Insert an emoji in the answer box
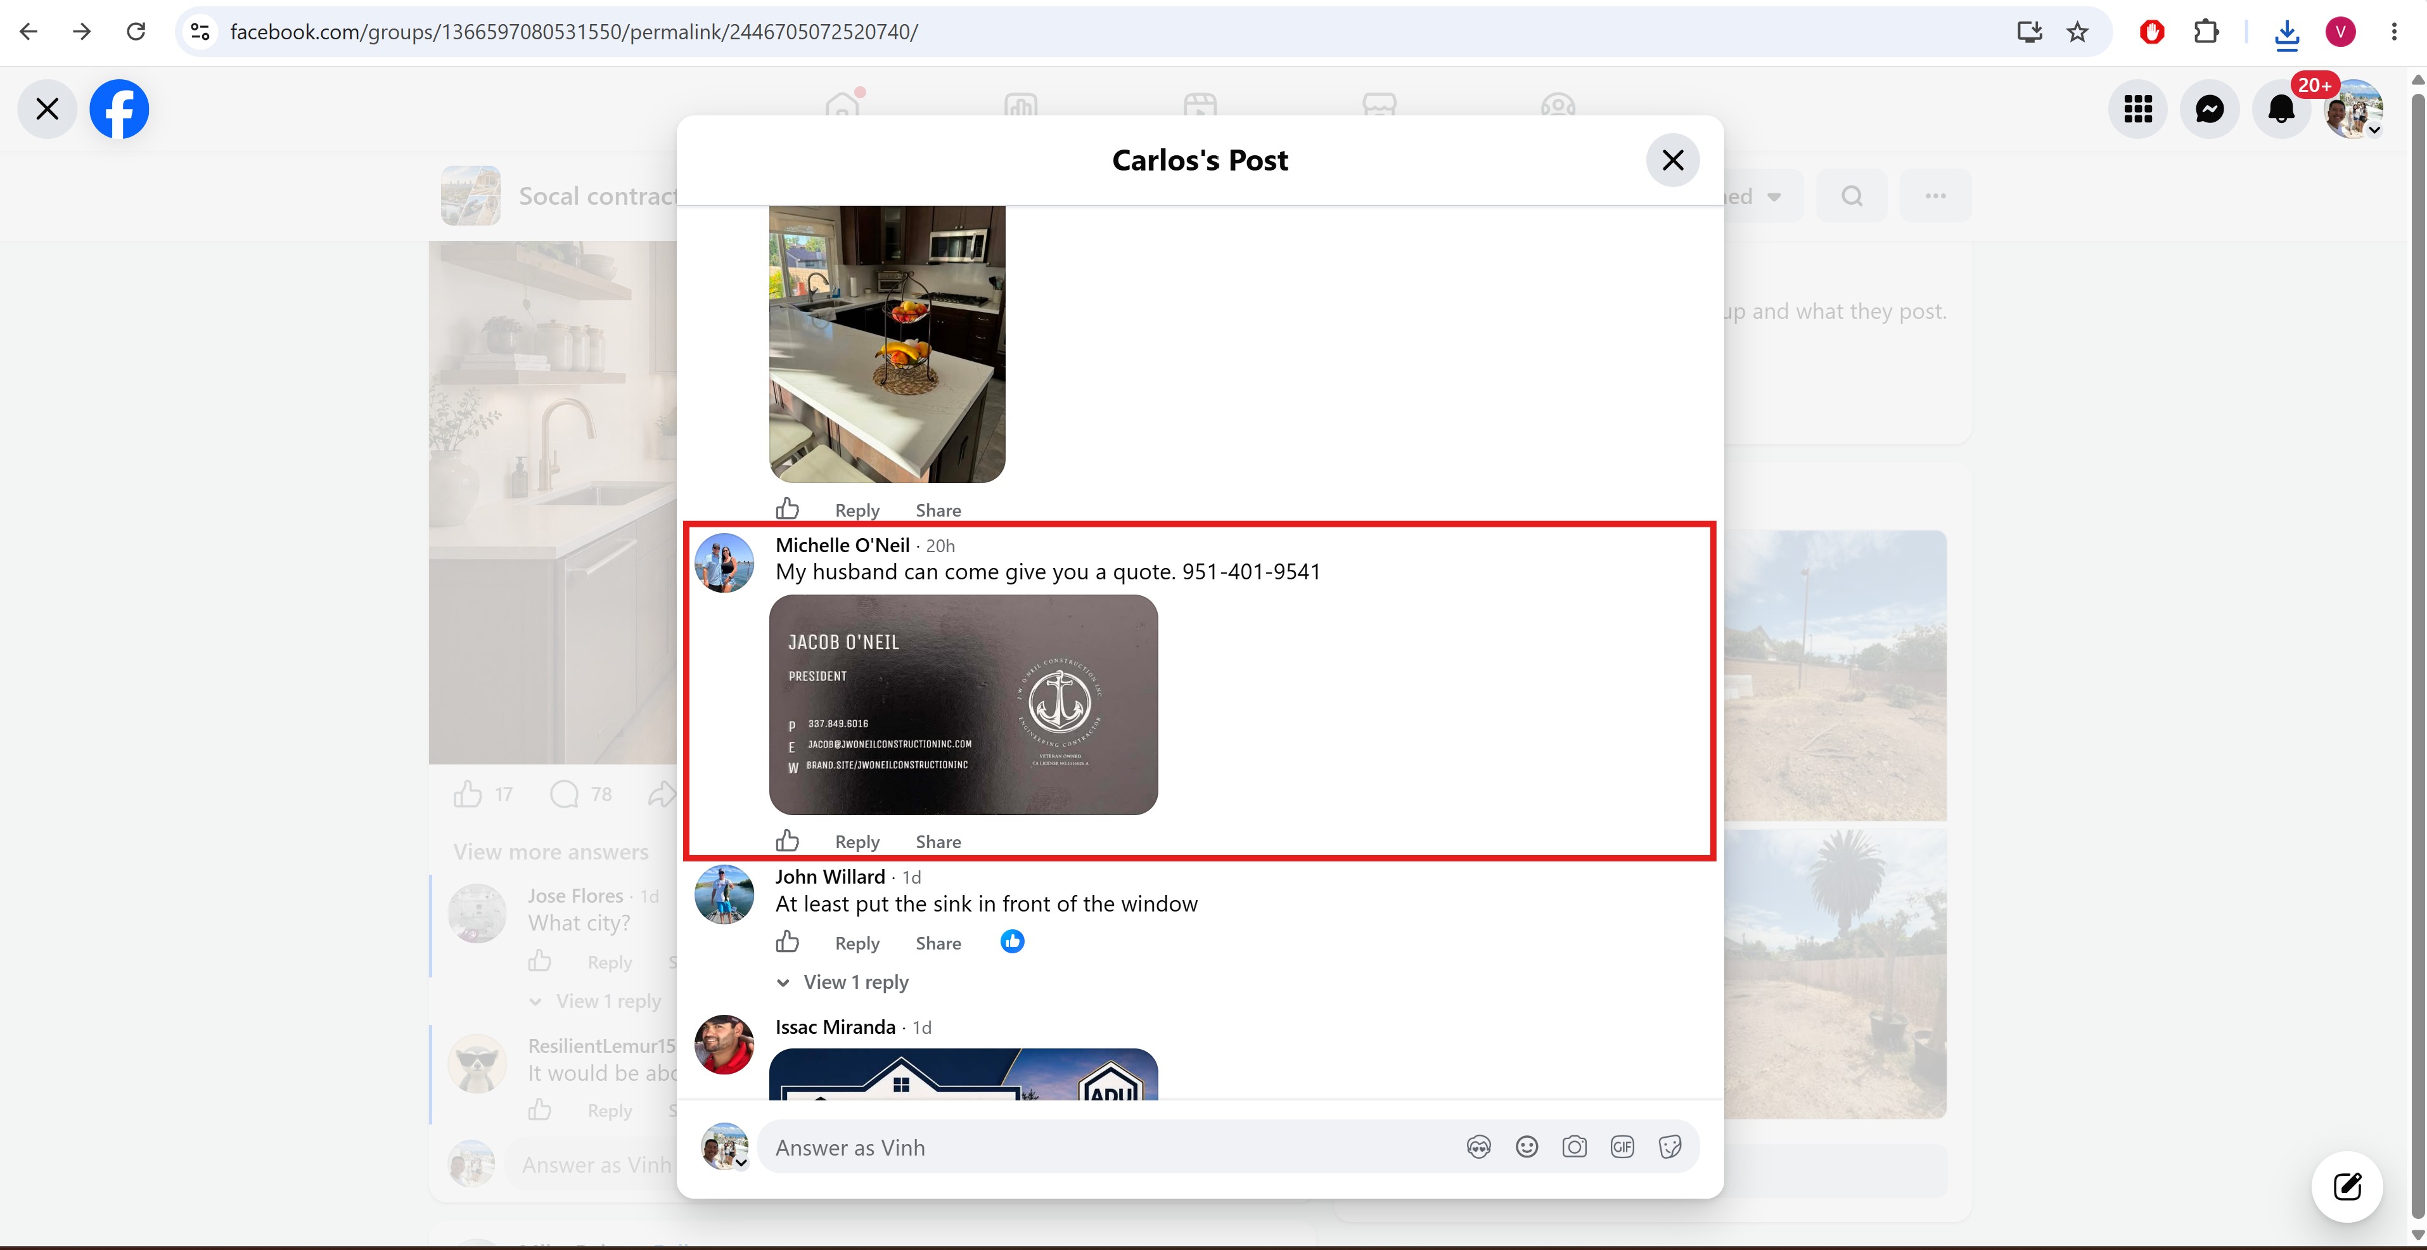Image resolution: width=2427 pixels, height=1250 pixels. coord(1527,1147)
